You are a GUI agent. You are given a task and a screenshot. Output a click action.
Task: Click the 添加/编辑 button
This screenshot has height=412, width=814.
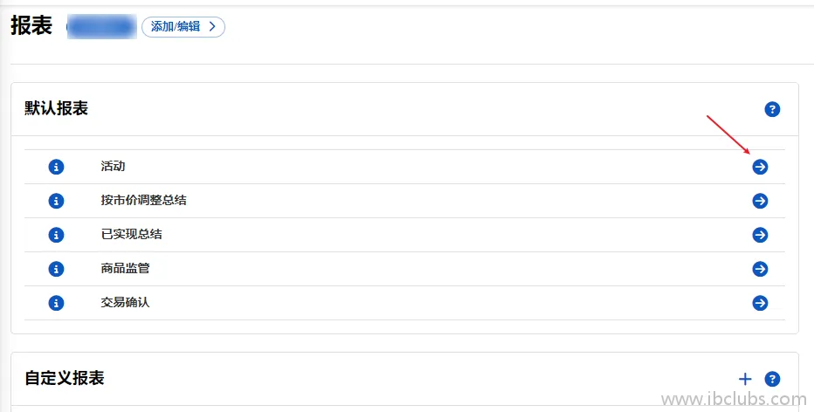click(183, 27)
